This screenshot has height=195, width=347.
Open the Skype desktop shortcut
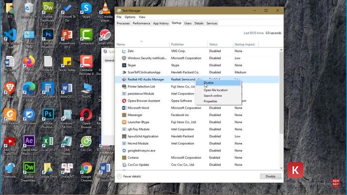86,10
